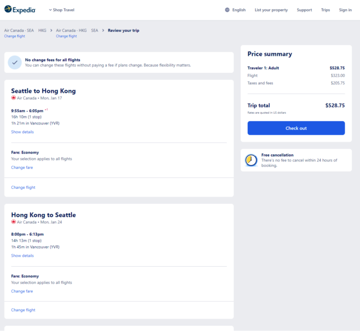The width and height of the screenshot is (360, 331).
Task: Click the globe language icon
Action: pos(227,10)
